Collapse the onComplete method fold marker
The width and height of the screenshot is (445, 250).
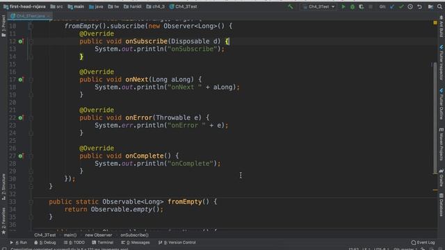31,156
